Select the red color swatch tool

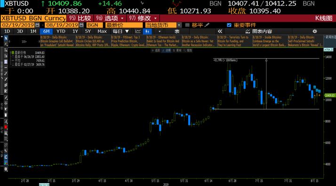[6, 127]
